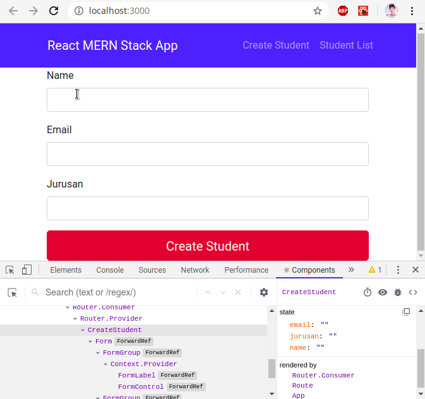The image size is (425, 399).
Task: Switch to the Network tab
Action: click(x=195, y=270)
